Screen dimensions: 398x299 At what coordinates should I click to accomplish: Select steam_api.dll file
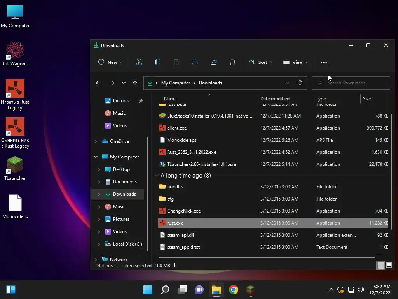click(x=273, y=235)
